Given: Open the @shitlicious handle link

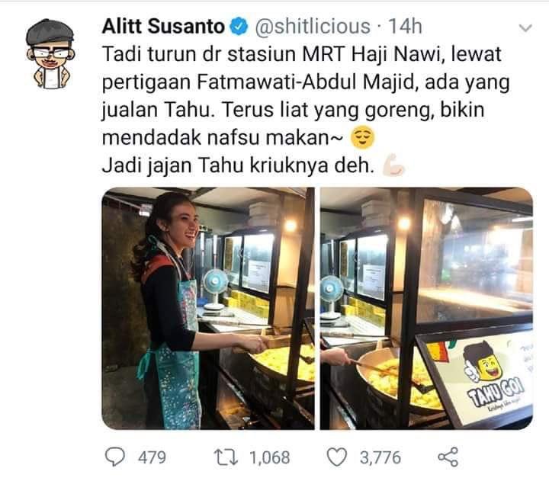Looking at the screenshot, I should pos(313,27).
